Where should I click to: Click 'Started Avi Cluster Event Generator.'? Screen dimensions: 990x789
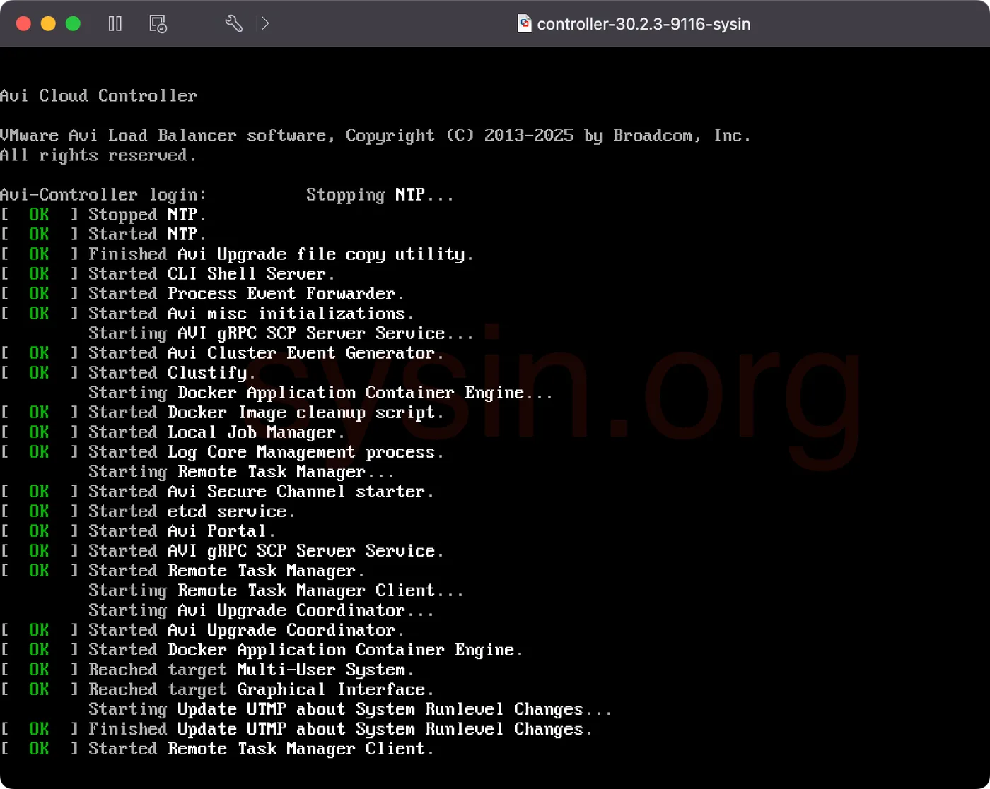click(x=266, y=353)
